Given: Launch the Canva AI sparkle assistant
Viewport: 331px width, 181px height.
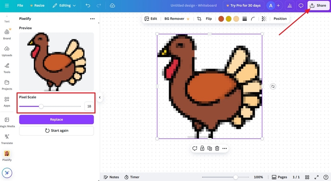Looking at the screenshot, I should 7,173.
